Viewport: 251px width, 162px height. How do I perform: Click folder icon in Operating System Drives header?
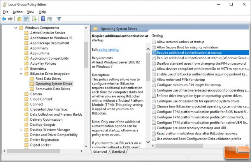tap(95, 29)
